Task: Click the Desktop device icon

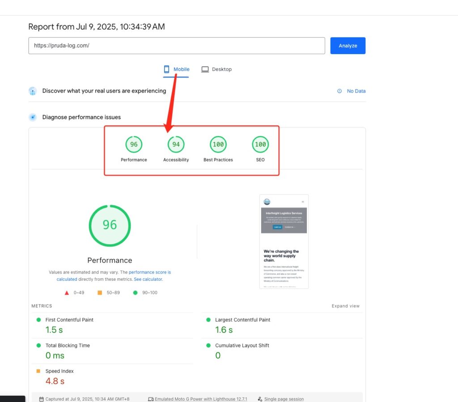Action: point(205,69)
